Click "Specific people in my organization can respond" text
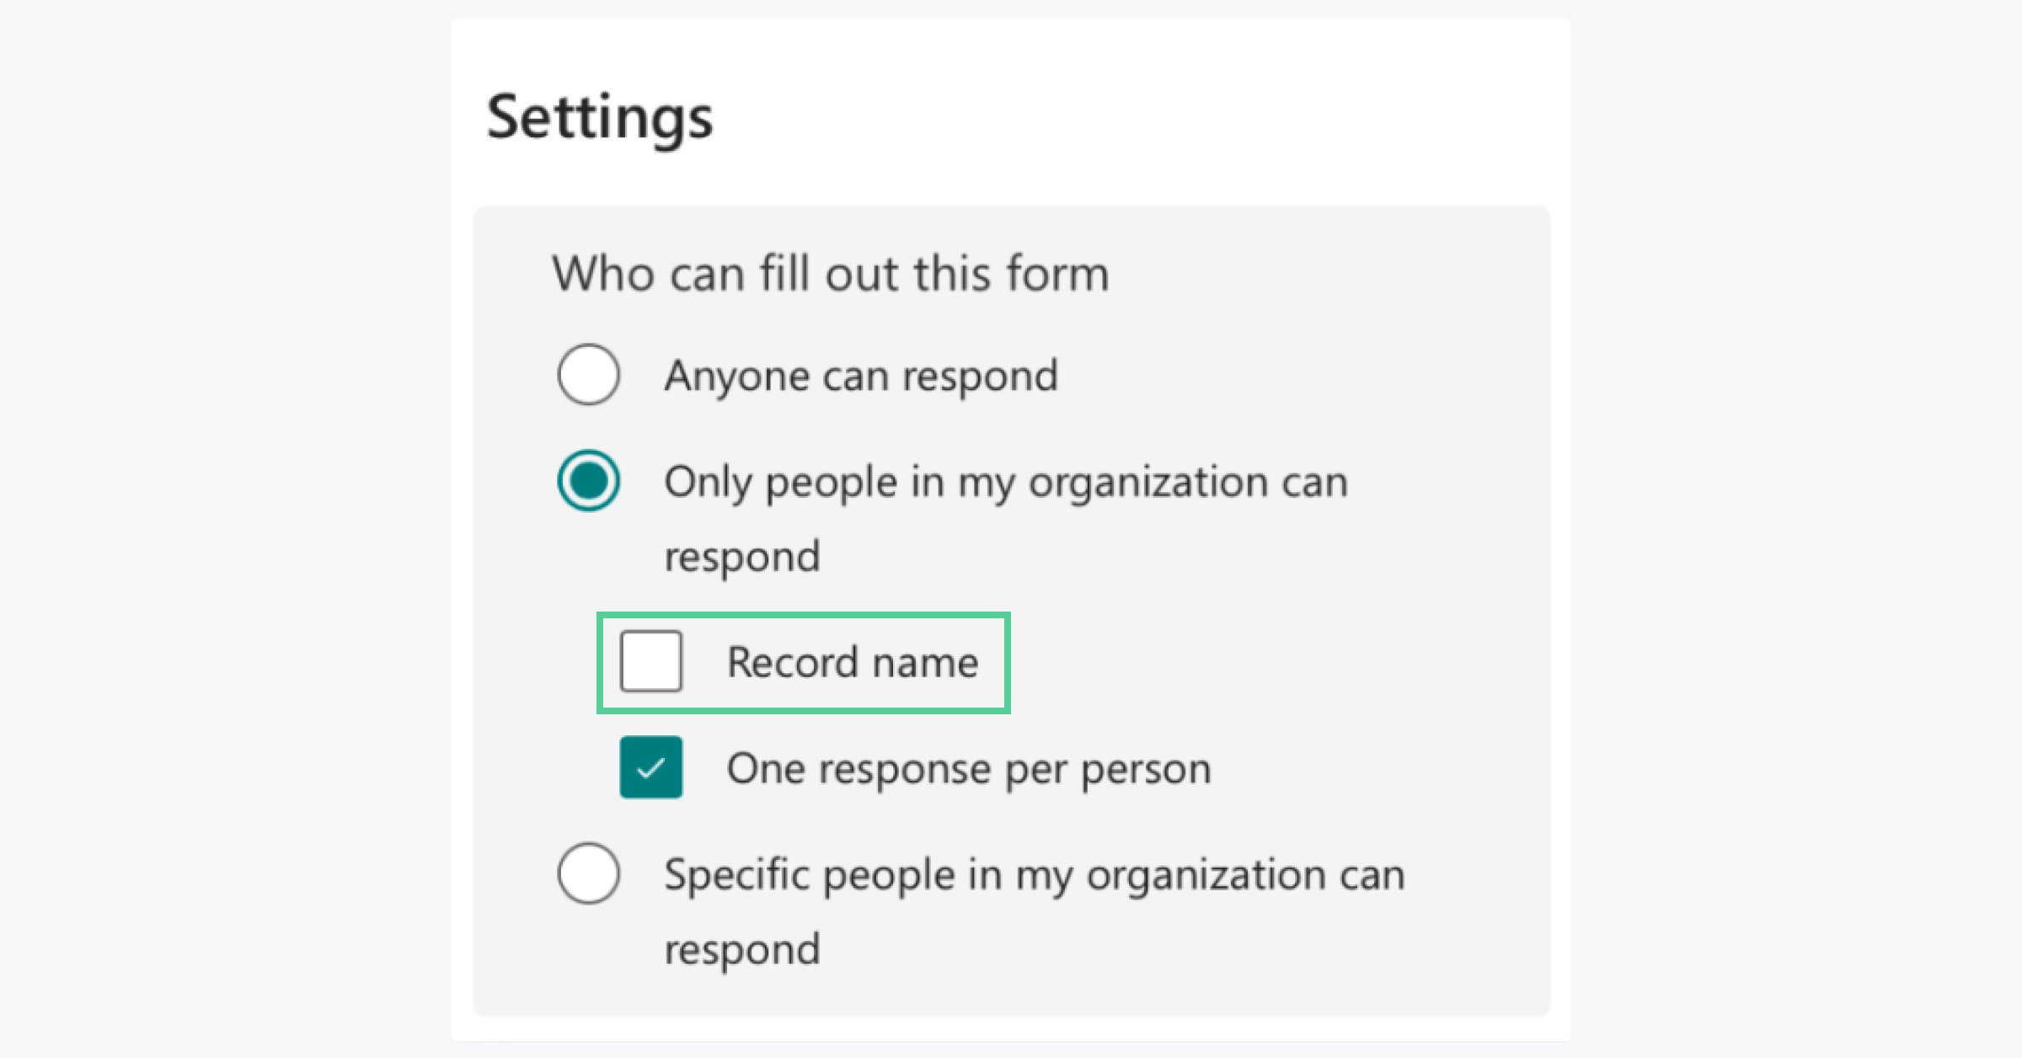 [x=1034, y=875]
